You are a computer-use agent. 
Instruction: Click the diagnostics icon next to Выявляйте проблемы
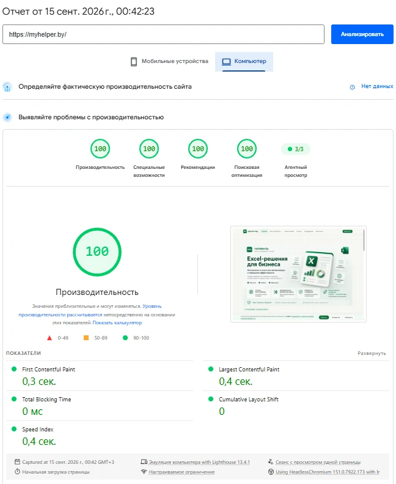point(7,117)
